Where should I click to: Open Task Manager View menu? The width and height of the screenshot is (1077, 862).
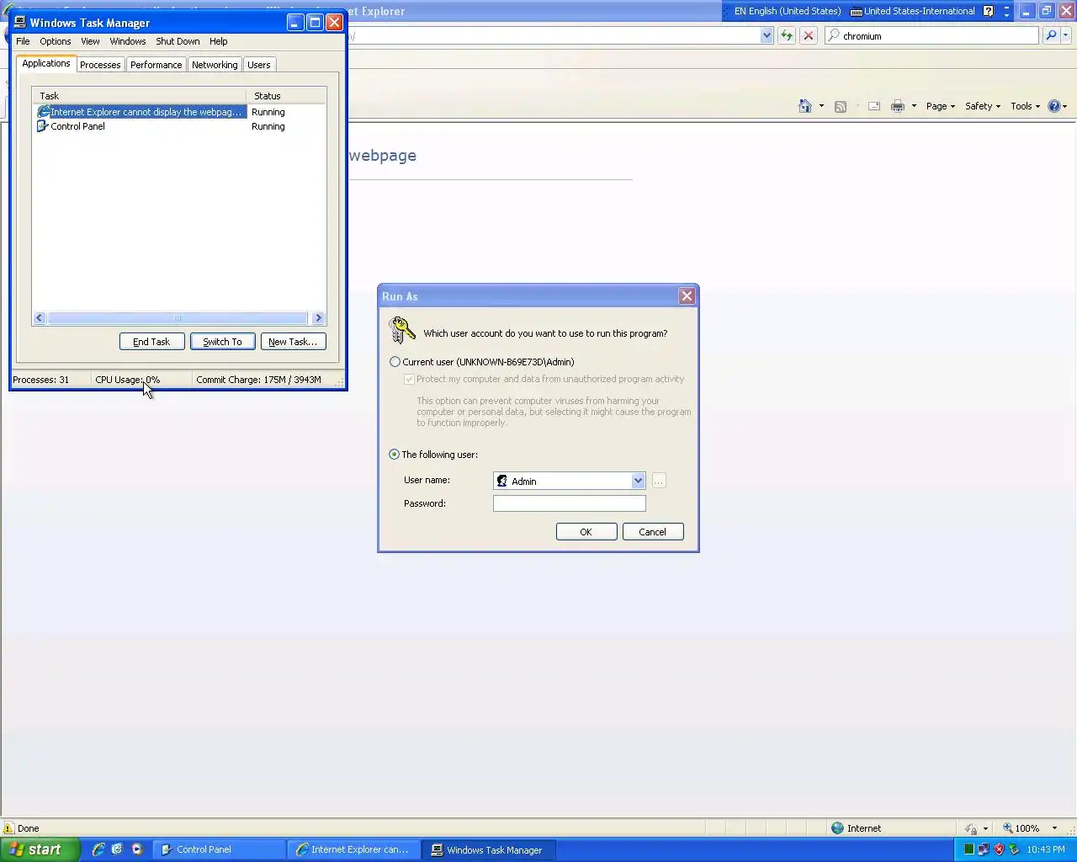coord(90,41)
